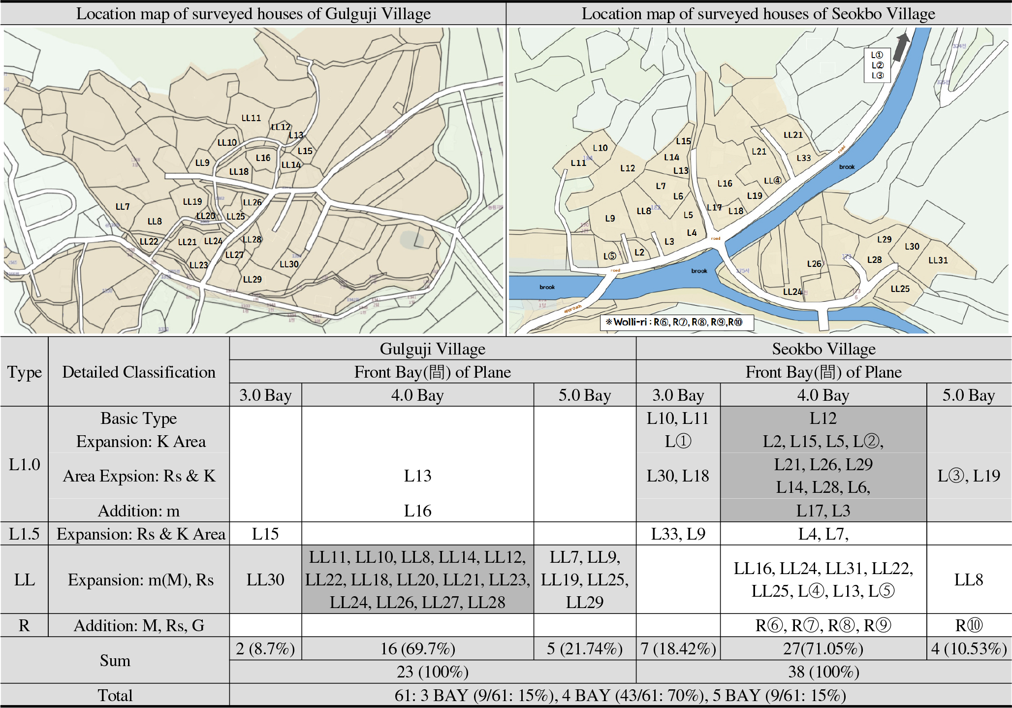The height and width of the screenshot is (708, 1012).
Task: Click the Detailed Classification header
Action: coord(139,372)
